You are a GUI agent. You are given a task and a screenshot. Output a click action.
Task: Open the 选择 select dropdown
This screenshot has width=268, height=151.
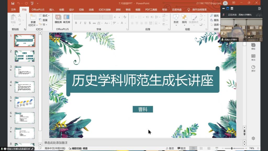tap(215, 25)
